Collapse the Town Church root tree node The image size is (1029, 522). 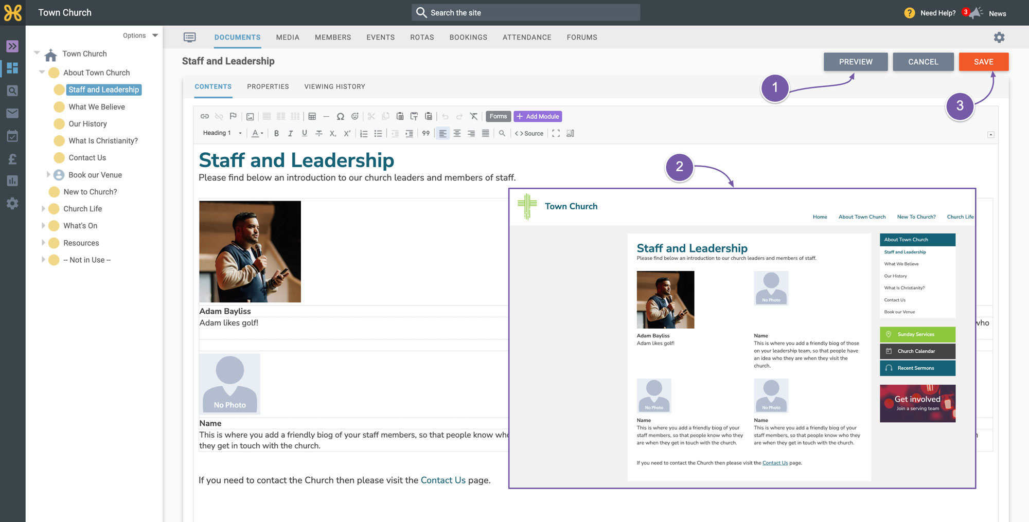click(x=37, y=52)
